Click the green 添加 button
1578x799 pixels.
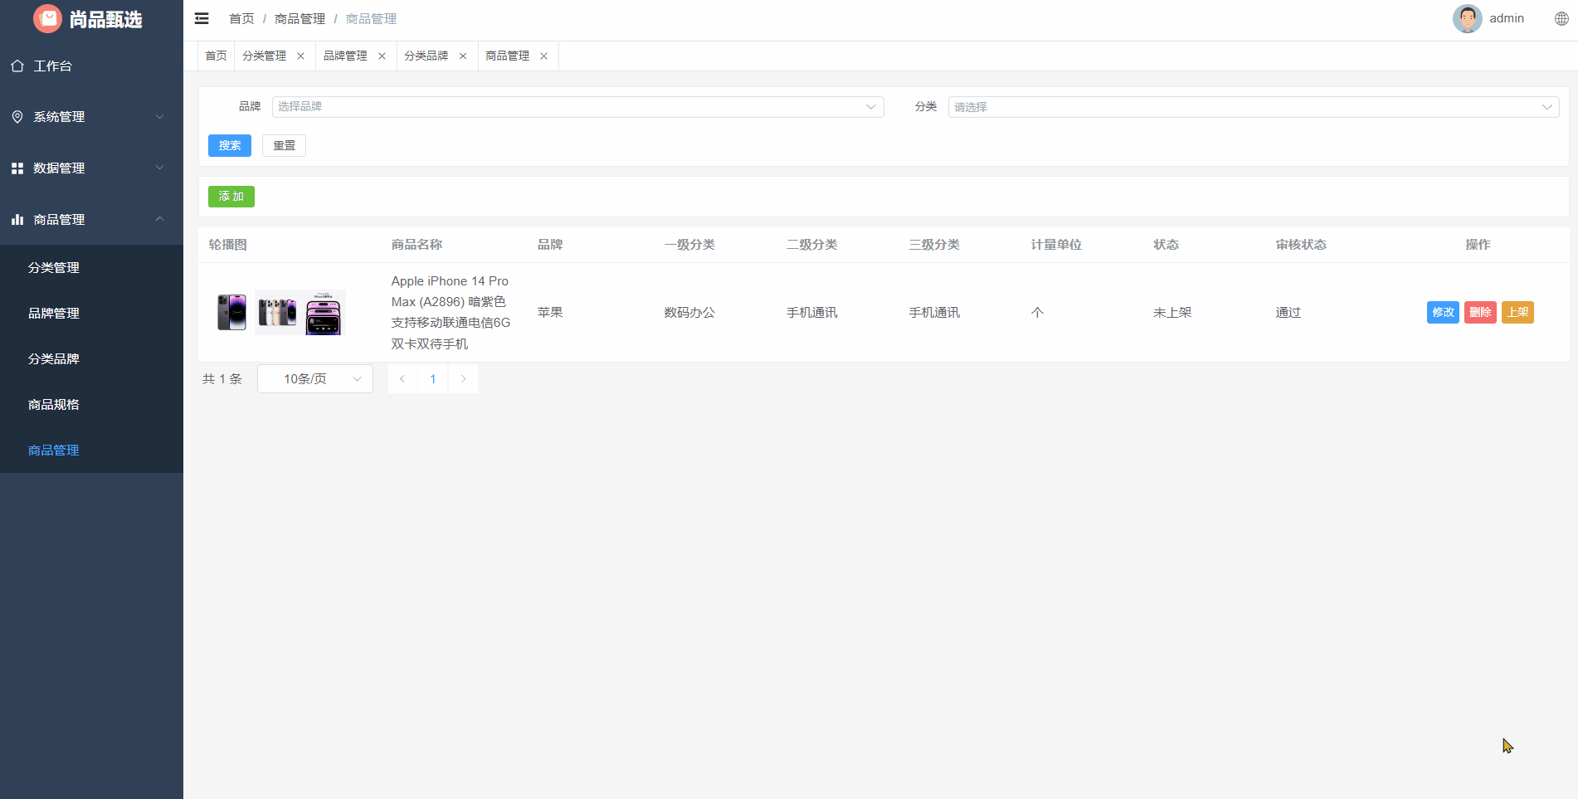point(231,197)
